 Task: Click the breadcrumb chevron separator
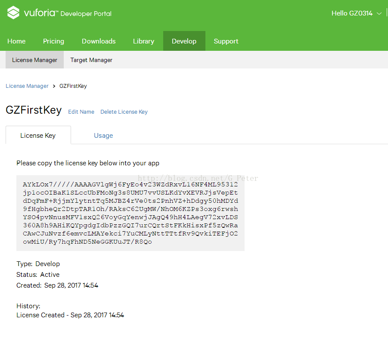pyautogui.click(x=54, y=86)
